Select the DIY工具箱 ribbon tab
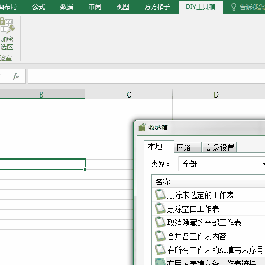This screenshot has height=265, width=265. coord(200,7)
